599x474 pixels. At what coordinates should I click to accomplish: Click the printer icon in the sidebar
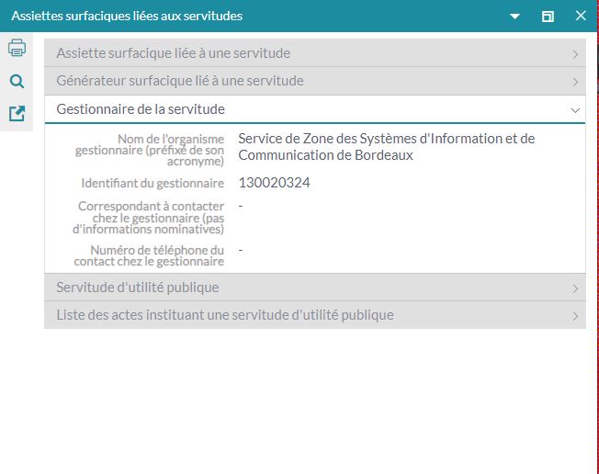[17, 49]
